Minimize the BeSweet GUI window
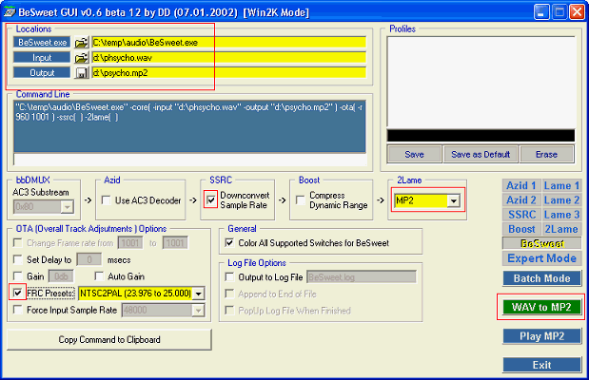The width and height of the screenshot is (589, 380). pyautogui.click(x=541, y=12)
